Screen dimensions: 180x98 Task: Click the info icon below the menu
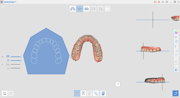(x=3, y=7)
